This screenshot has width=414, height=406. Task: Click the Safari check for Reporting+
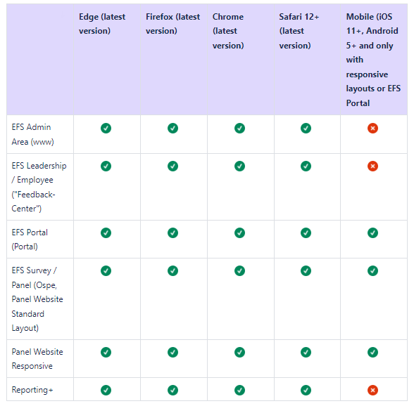point(306,390)
